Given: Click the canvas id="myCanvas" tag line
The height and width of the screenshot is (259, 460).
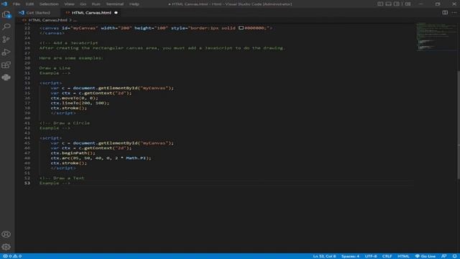Looking at the screenshot, I should coord(156,28).
